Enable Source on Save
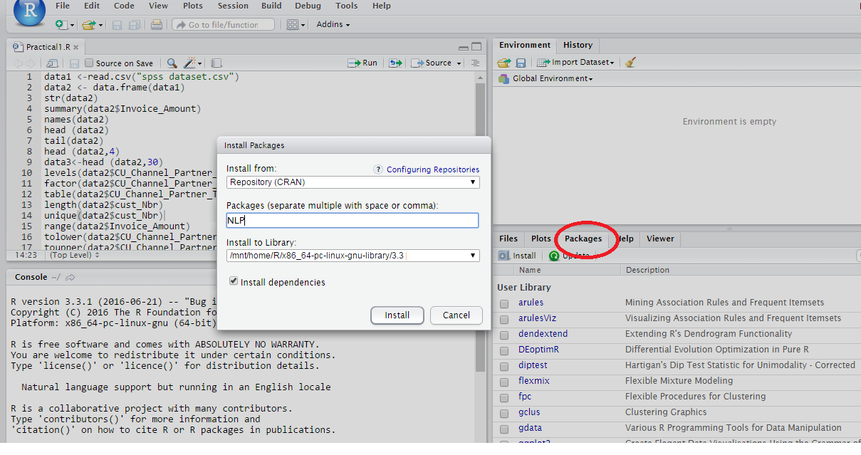Image resolution: width=861 pixels, height=455 pixels. 90,63
